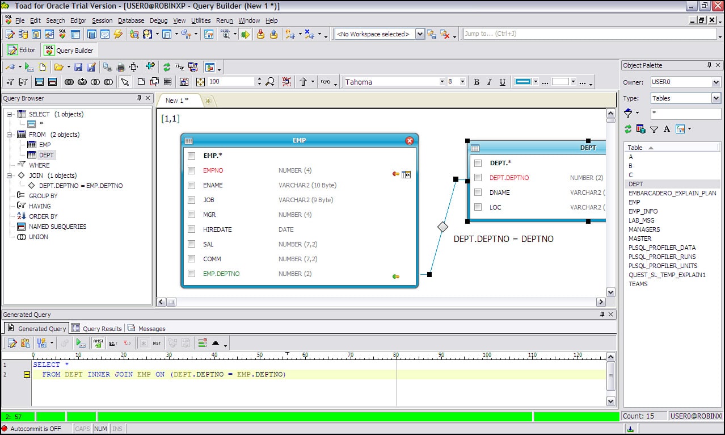Collapse the FROM node in Query Browser
725x435 pixels.
[10, 135]
